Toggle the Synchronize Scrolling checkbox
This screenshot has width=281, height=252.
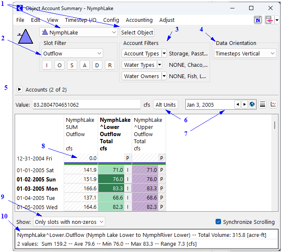point(218,222)
